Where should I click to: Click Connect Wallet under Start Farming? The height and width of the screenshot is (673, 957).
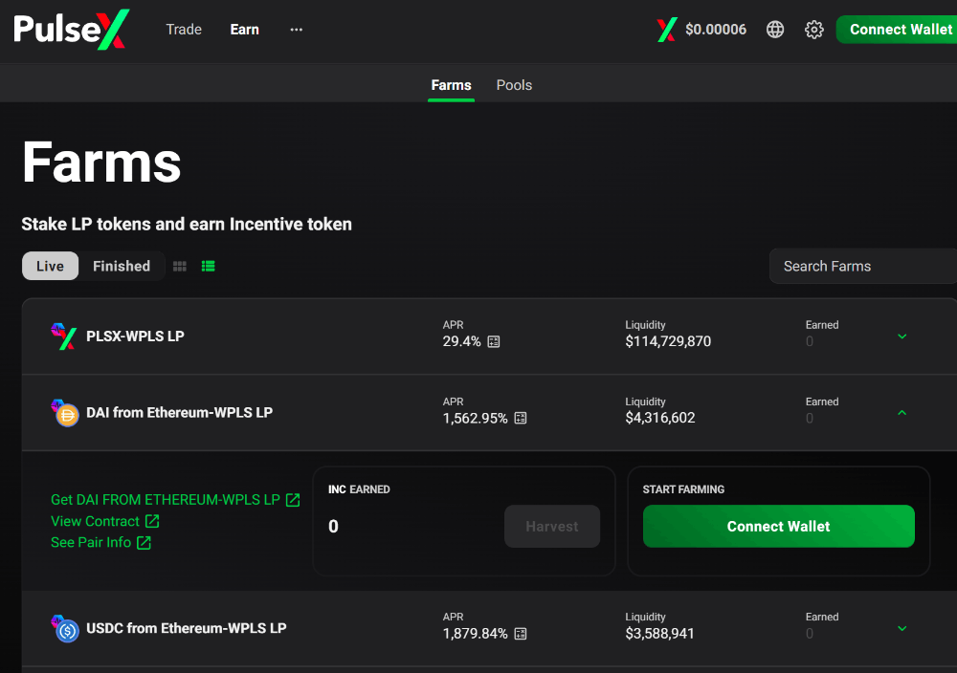click(x=778, y=526)
